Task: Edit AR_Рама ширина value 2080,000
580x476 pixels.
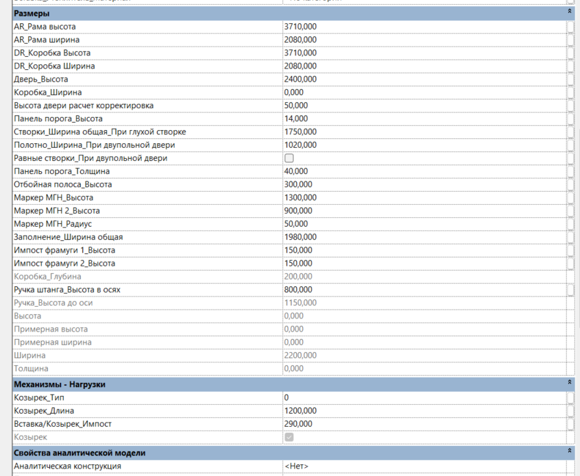Action: click(424, 40)
